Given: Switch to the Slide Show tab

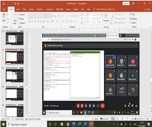Looking at the screenshot, I should click(x=60, y=9).
